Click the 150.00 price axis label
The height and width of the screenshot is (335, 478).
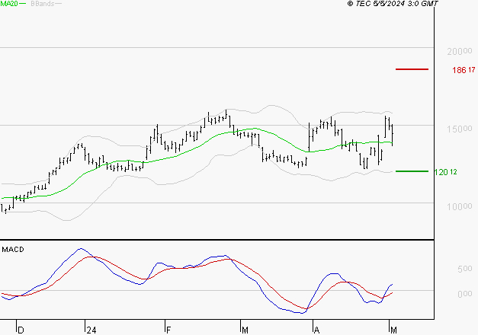point(460,129)
